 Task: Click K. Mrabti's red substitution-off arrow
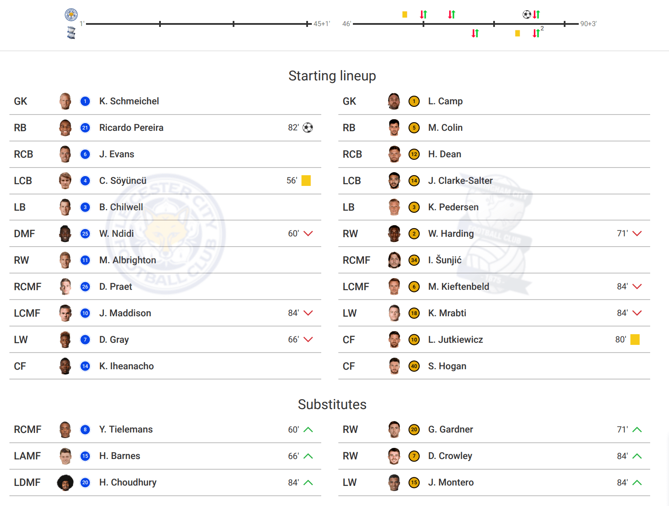[x=637, y=313]
